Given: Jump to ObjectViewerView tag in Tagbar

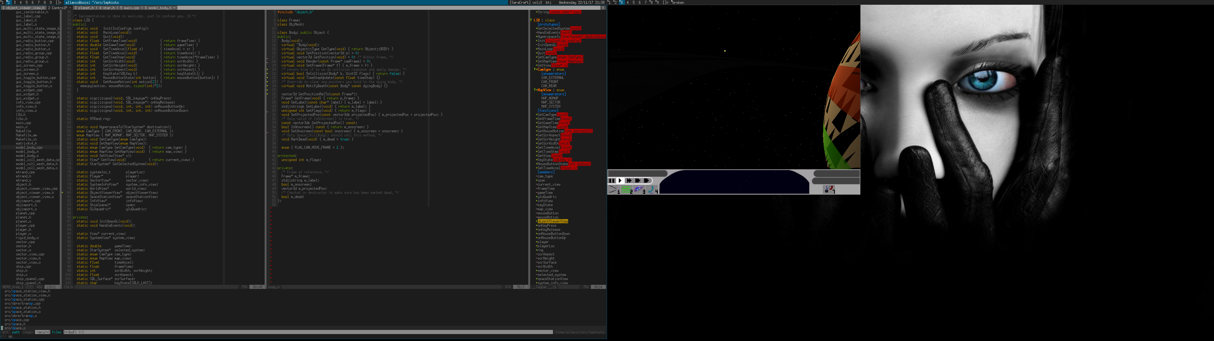Looking at the screenshot, I should click(x=552, y=221).
